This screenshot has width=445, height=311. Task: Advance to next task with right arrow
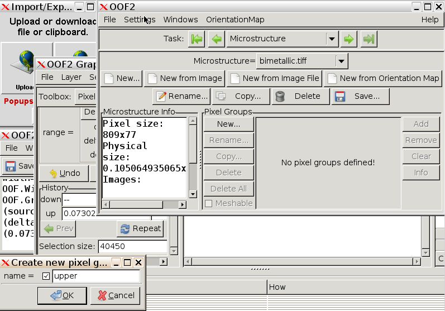click(x=349, y=39)
